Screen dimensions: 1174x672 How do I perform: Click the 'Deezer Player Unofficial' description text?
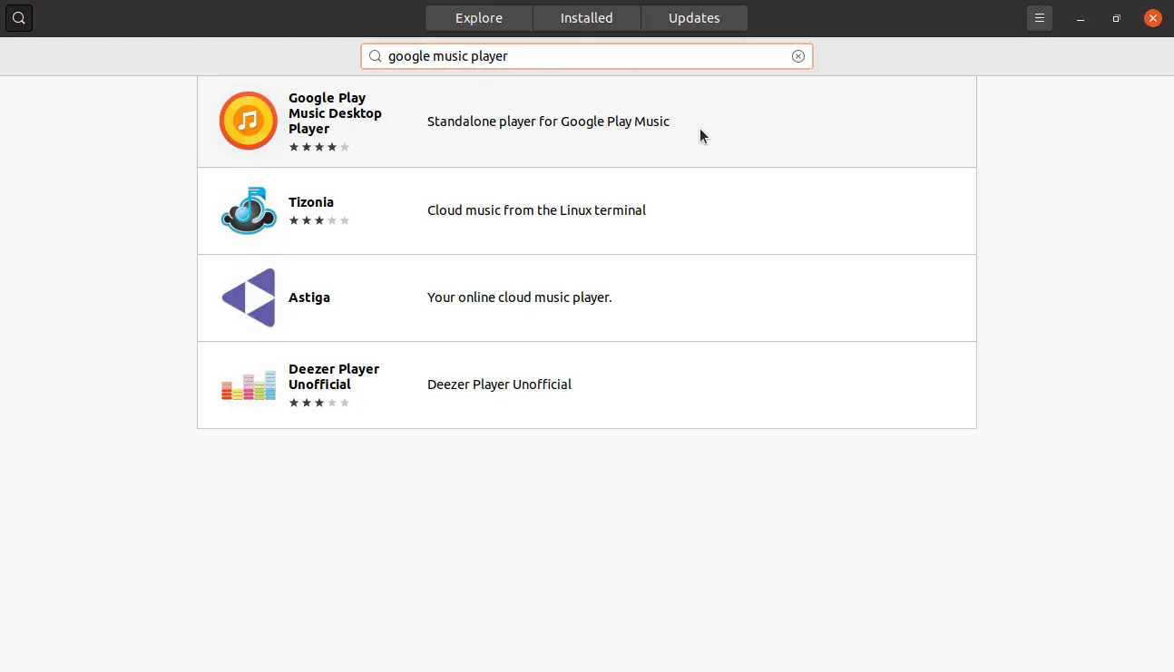click(499, 385)
